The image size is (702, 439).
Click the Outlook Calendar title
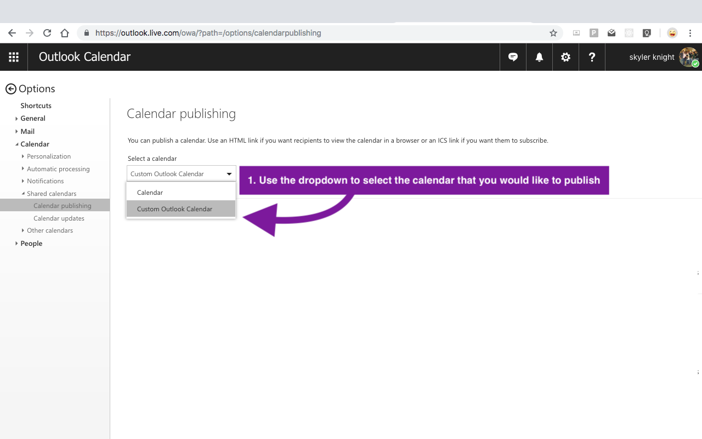(x=84, y=57)
